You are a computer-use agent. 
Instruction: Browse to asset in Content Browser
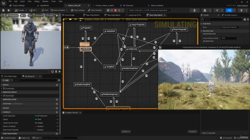pos(9,10)
